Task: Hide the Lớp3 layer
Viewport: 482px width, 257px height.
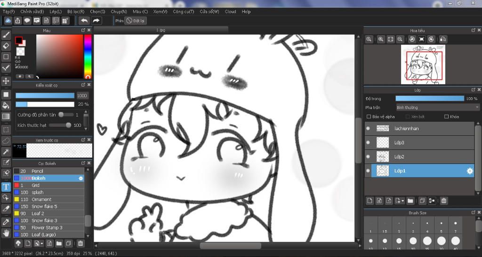Action: pyautogui.click(x=368, y=143)
